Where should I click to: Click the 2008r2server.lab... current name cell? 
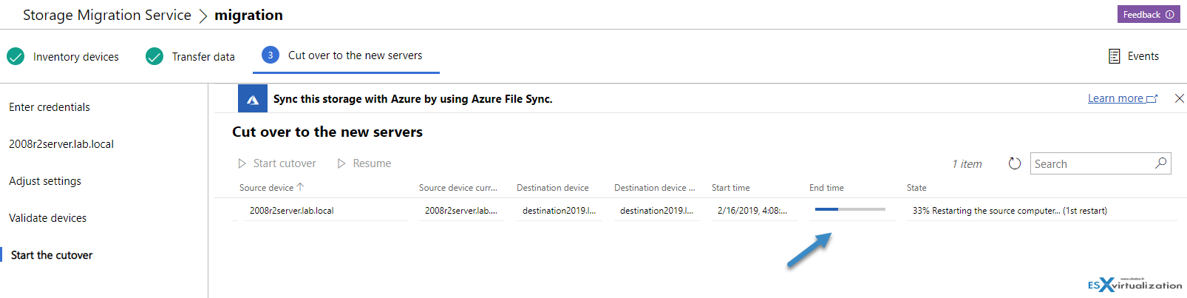pos(461,211)
